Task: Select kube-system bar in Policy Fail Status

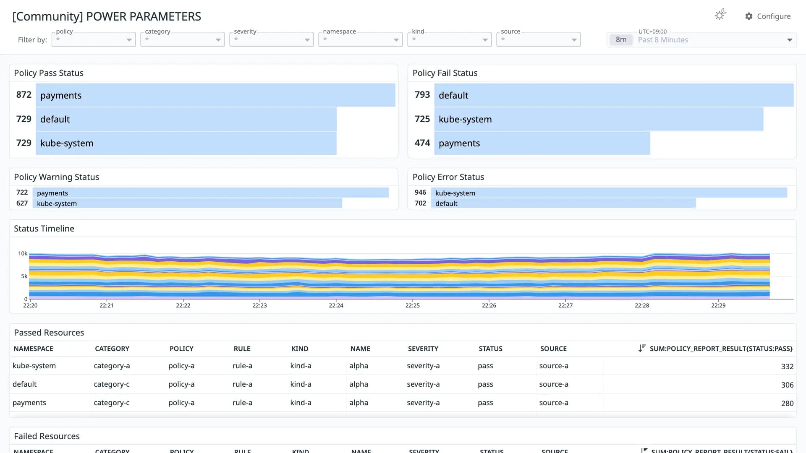Action: (599, 119)
